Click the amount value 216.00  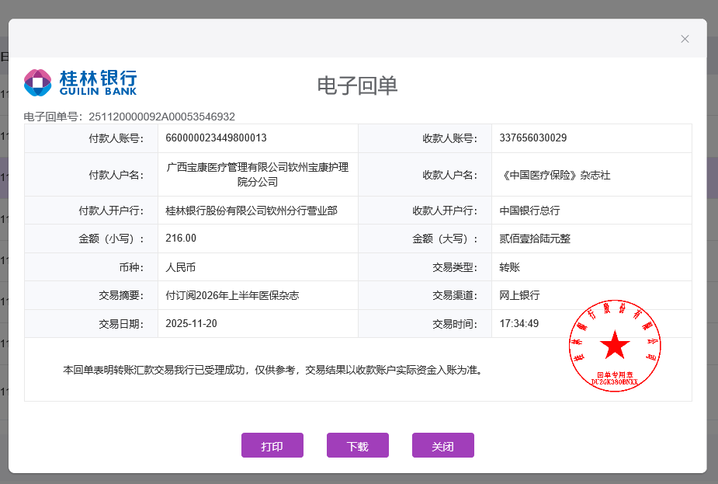181,239
